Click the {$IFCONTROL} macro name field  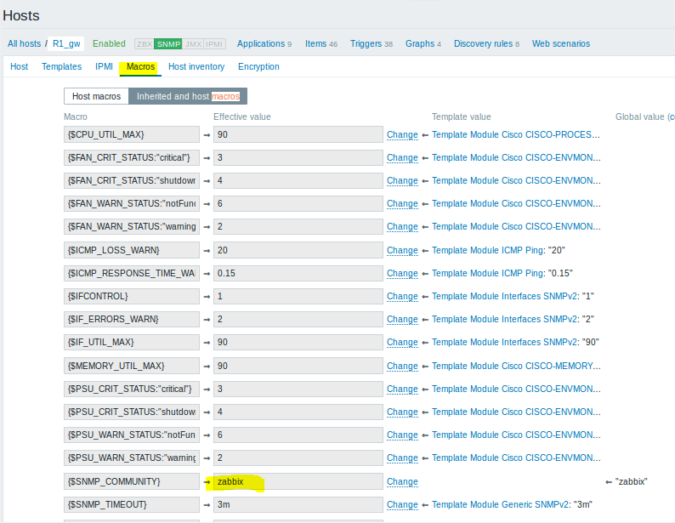(132, 296)
